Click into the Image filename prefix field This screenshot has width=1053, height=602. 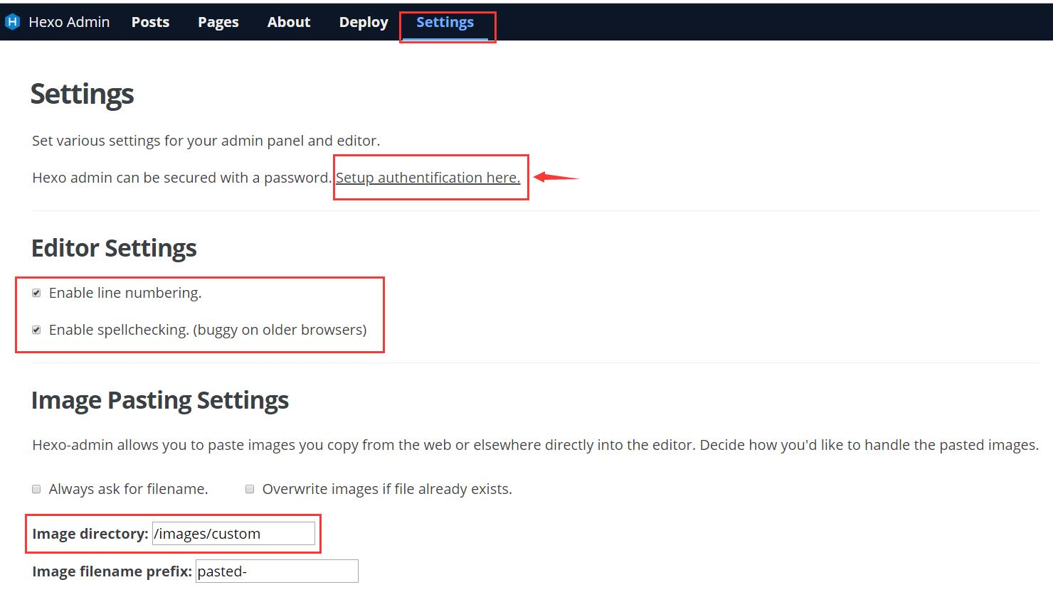pyautogui.click(x=277, y=571)
